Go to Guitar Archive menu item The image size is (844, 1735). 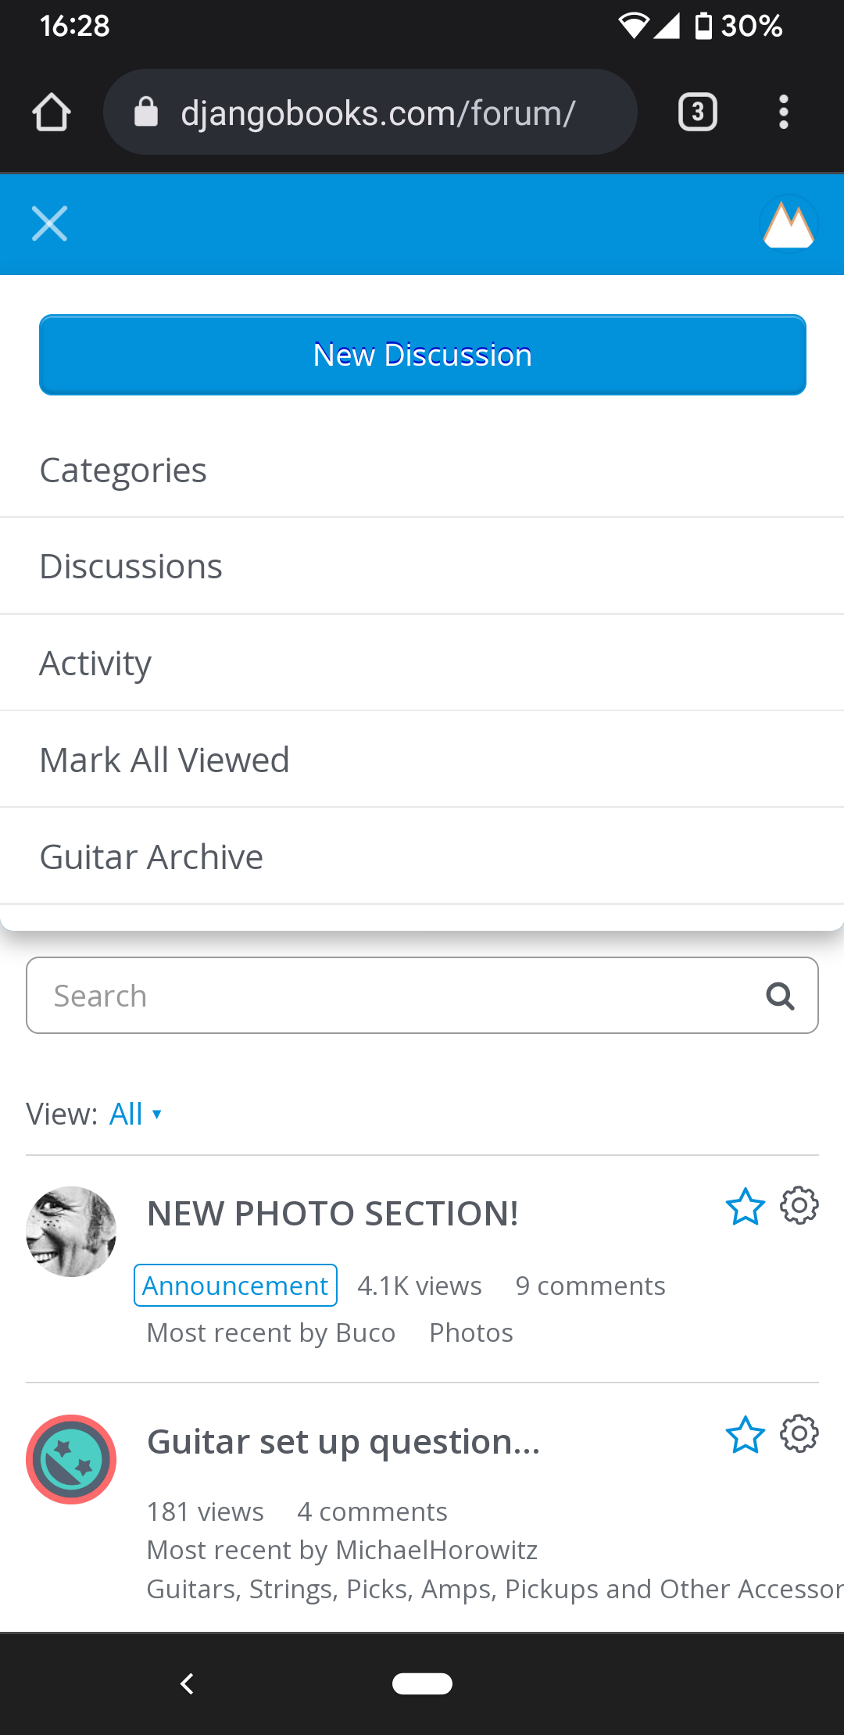[151, 857]
